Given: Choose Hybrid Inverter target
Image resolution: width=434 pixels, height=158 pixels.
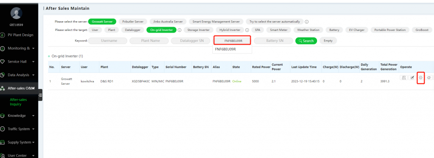Looking at the screenshot, I should [230, 30].
